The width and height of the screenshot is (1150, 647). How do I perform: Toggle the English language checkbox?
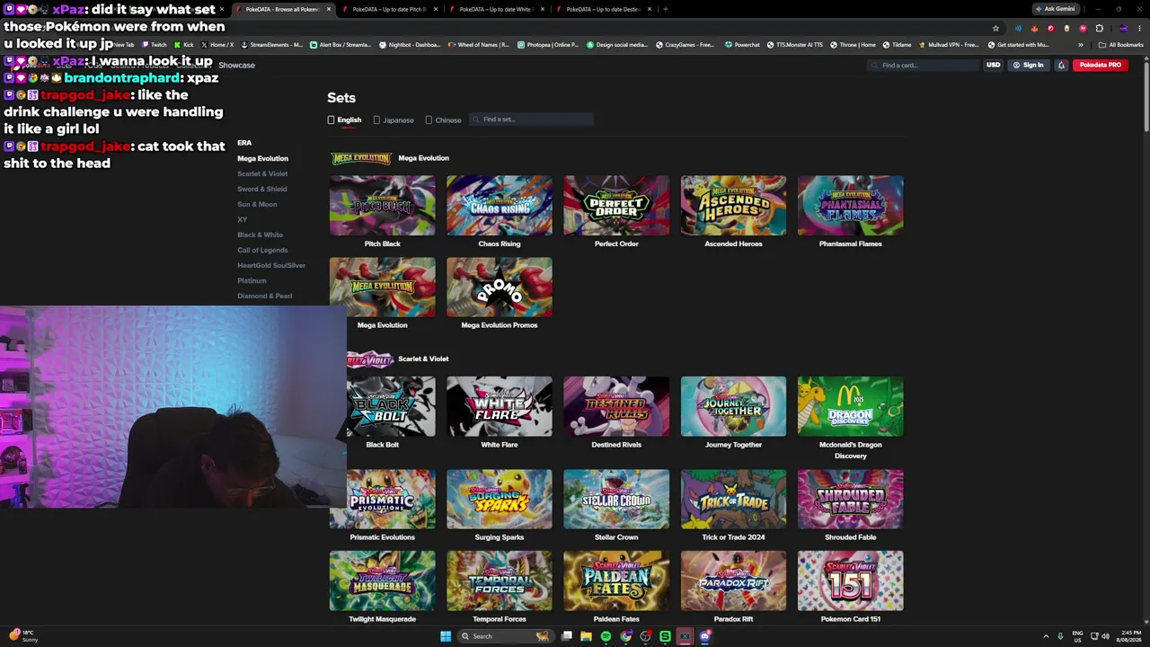[x=331, y=120]
